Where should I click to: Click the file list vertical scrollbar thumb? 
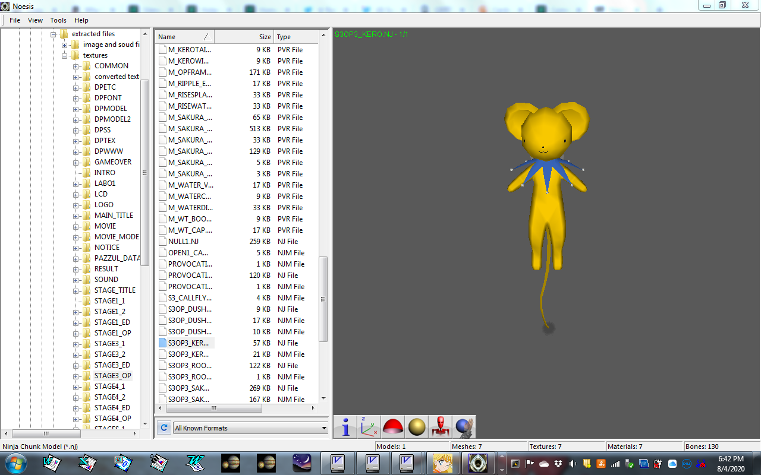(323, 299)
